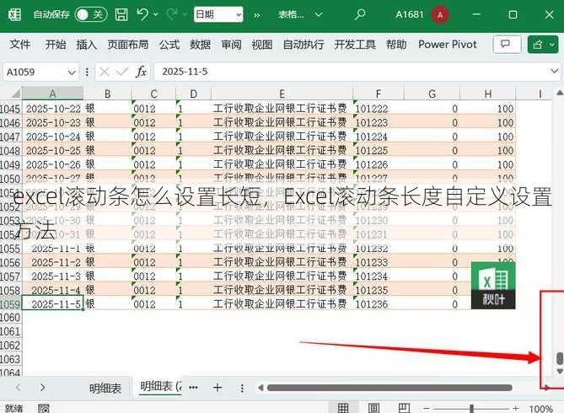Switch to the 插入 ribbon tab
This screenshot has width=564, height=413.
point(86,45)
